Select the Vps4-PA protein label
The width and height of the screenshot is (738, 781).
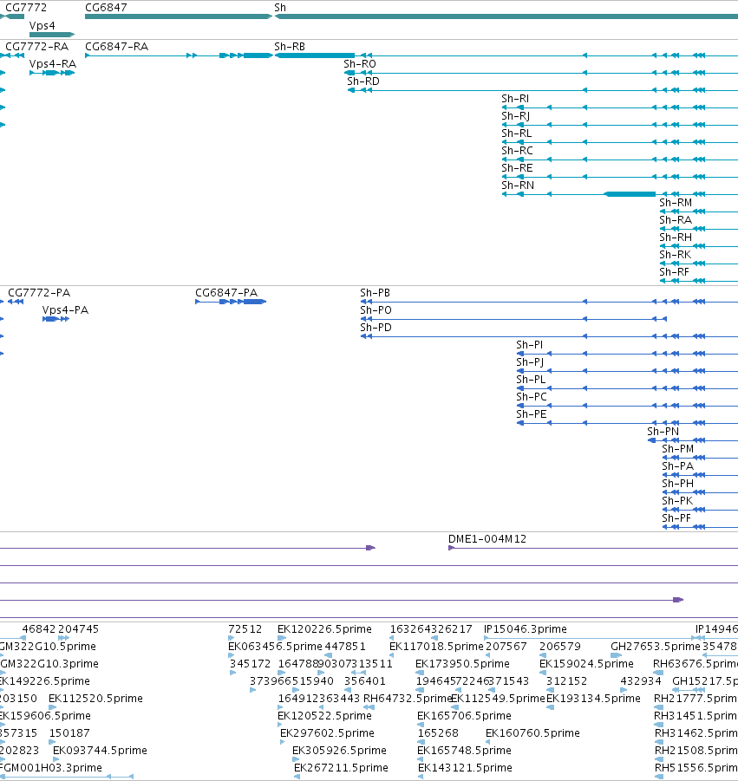tap(65, 310)
